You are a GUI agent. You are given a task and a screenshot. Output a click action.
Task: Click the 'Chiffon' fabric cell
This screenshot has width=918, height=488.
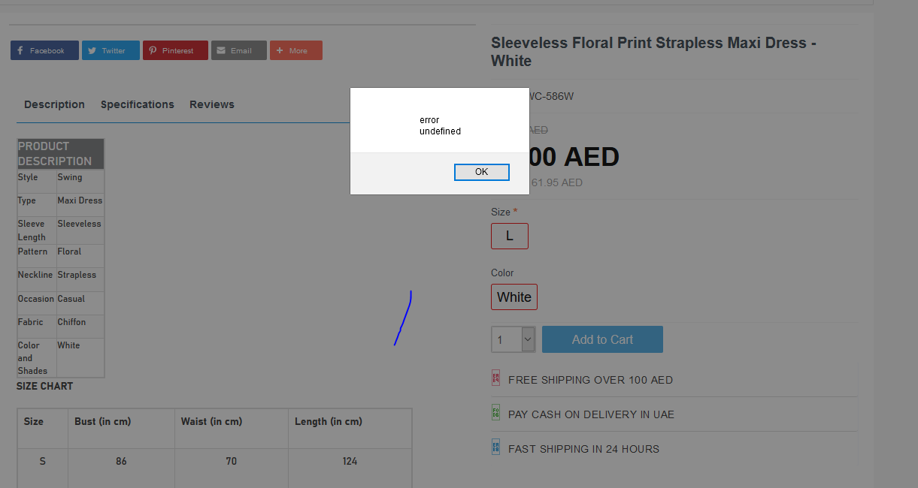click(80, 326)
